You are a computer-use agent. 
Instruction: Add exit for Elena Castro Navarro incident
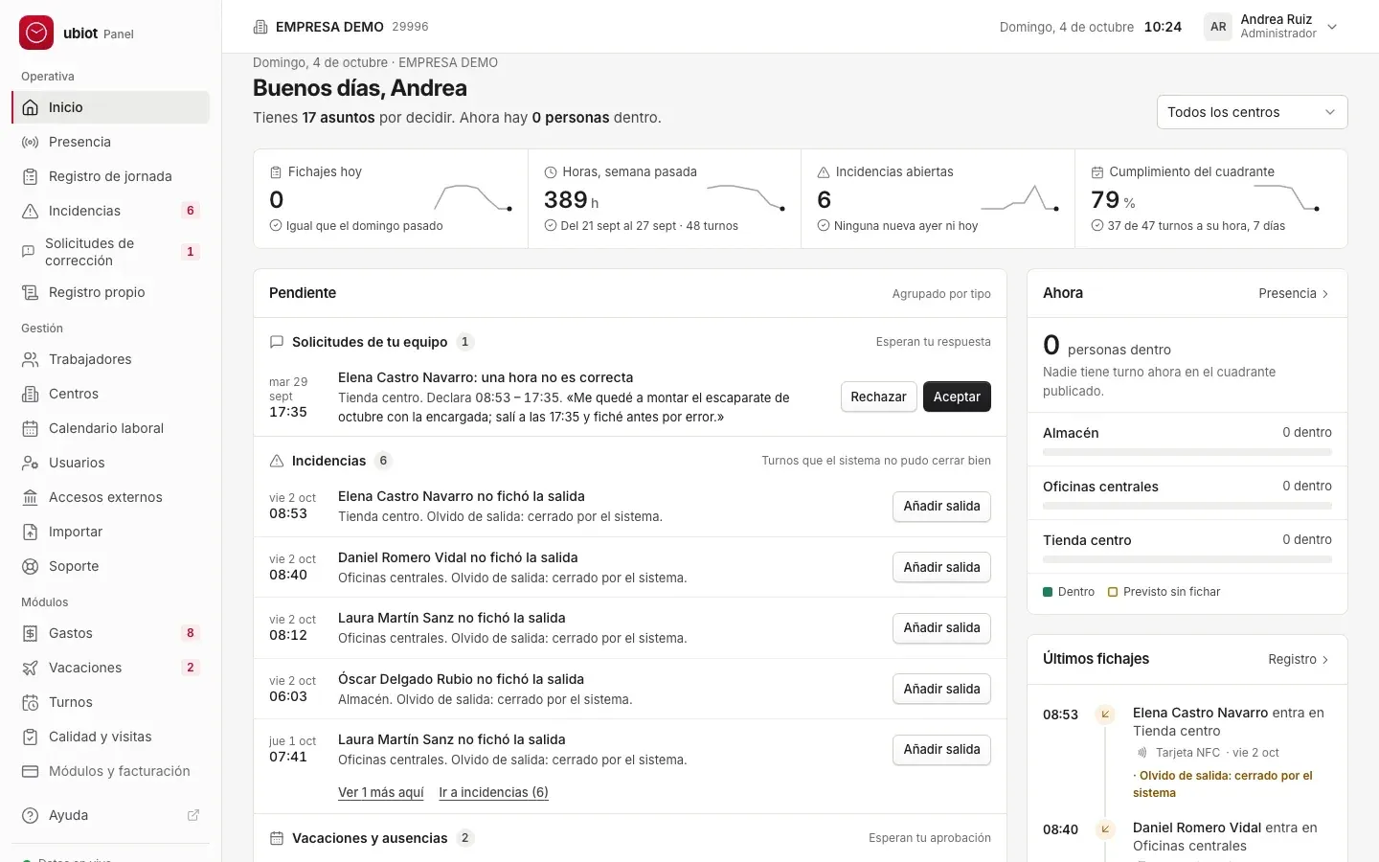pyautogui.click(x=941, y=506)
